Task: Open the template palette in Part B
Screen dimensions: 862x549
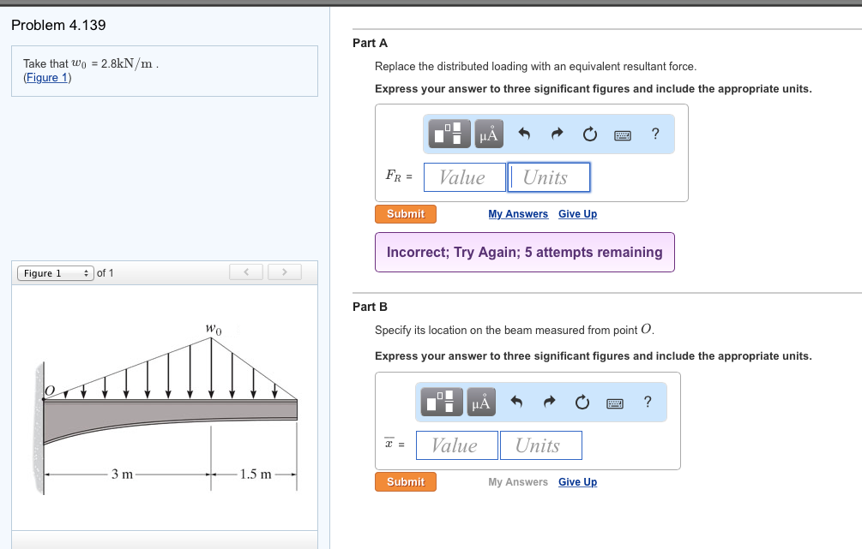Action: coord(440,402)
